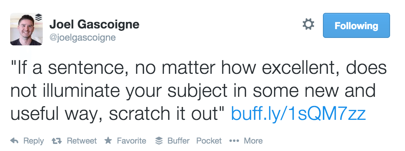Toggle the Favorite text label
This screenshot has width=405, height=151.
pyautogui.click(x=132, y=141)
